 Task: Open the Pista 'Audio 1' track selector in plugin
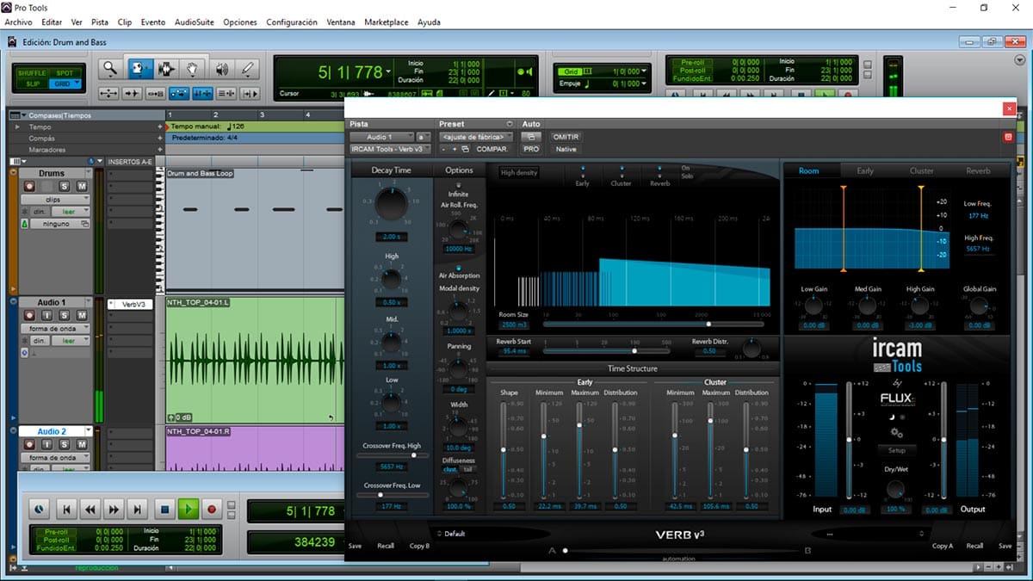tap(381, 137)
